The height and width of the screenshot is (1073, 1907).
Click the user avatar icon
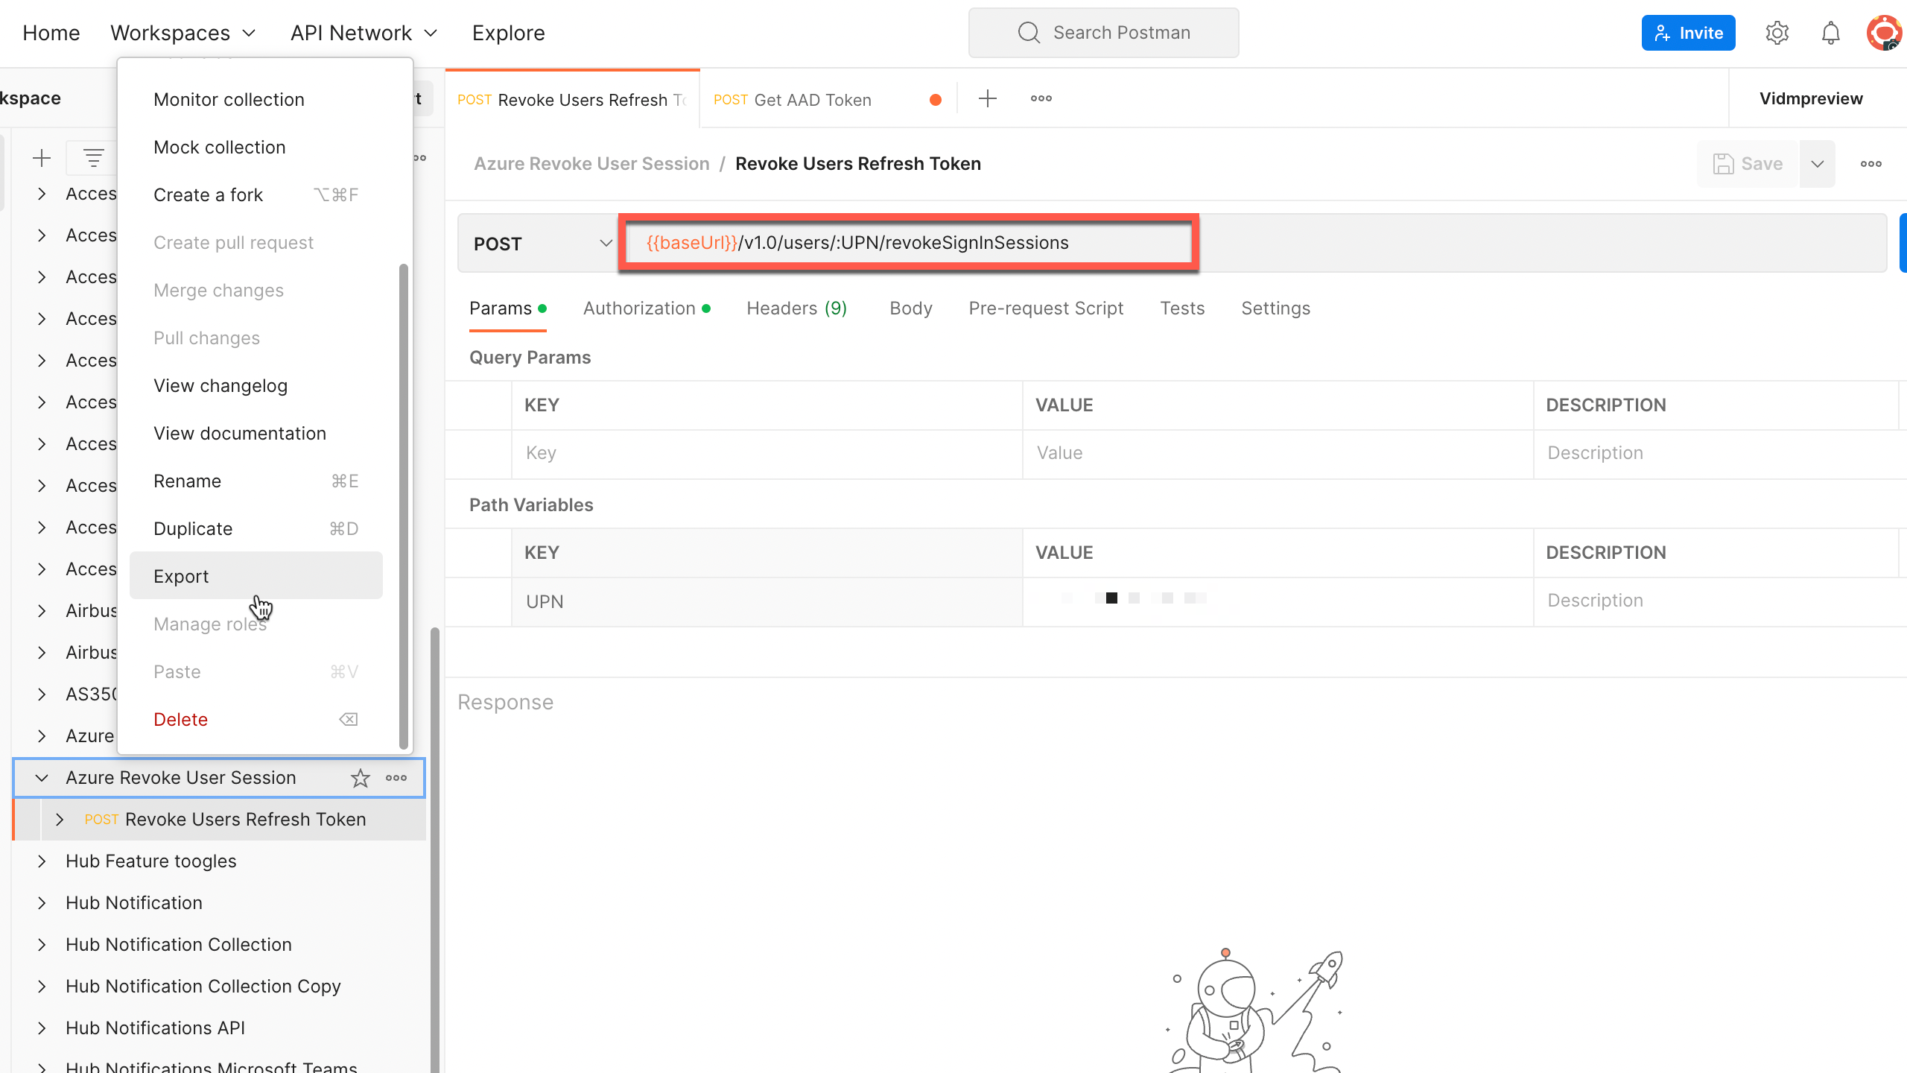1884,33
